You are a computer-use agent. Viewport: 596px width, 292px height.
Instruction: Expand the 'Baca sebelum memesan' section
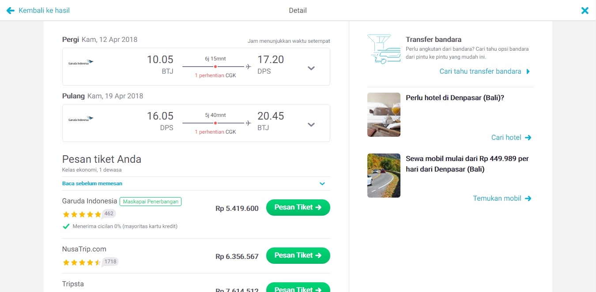(322, 183)
